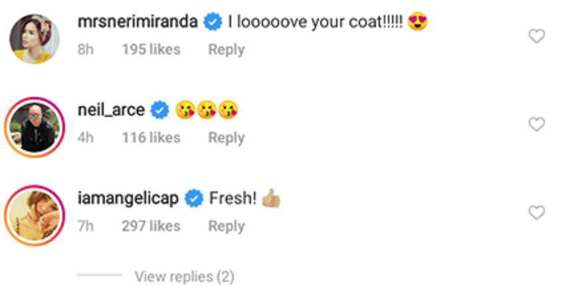Visit the neil_arce profile via username

[x=112, y=110]
